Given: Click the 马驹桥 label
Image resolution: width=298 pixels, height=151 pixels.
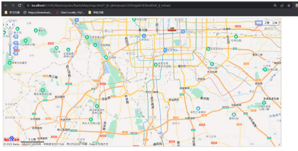Looking at the screenshot, I should pyautogui.click(x=236, y=105).
